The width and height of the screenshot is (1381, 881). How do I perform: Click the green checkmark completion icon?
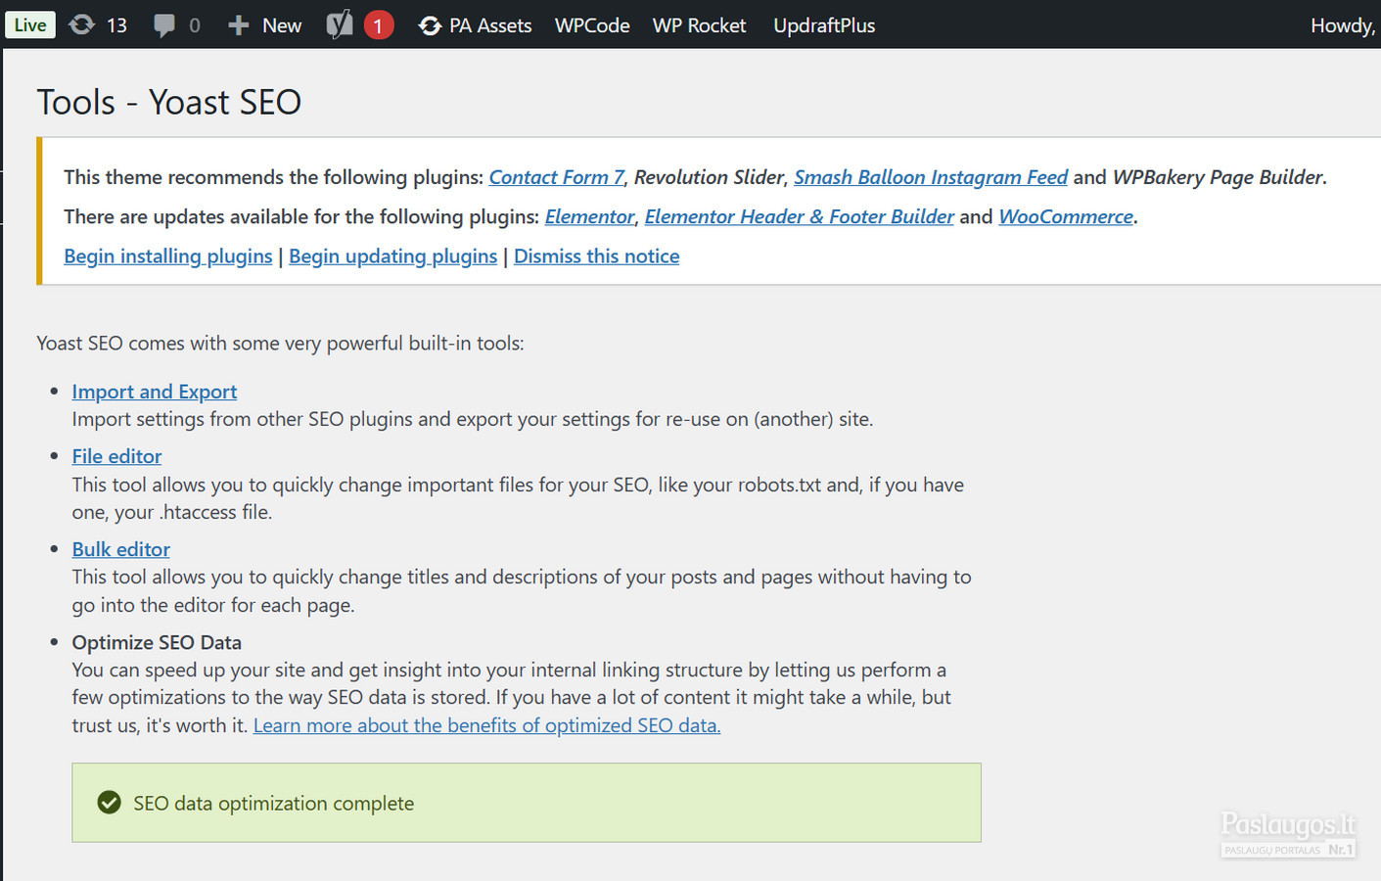pyautogui.click(x=110, y=803)
